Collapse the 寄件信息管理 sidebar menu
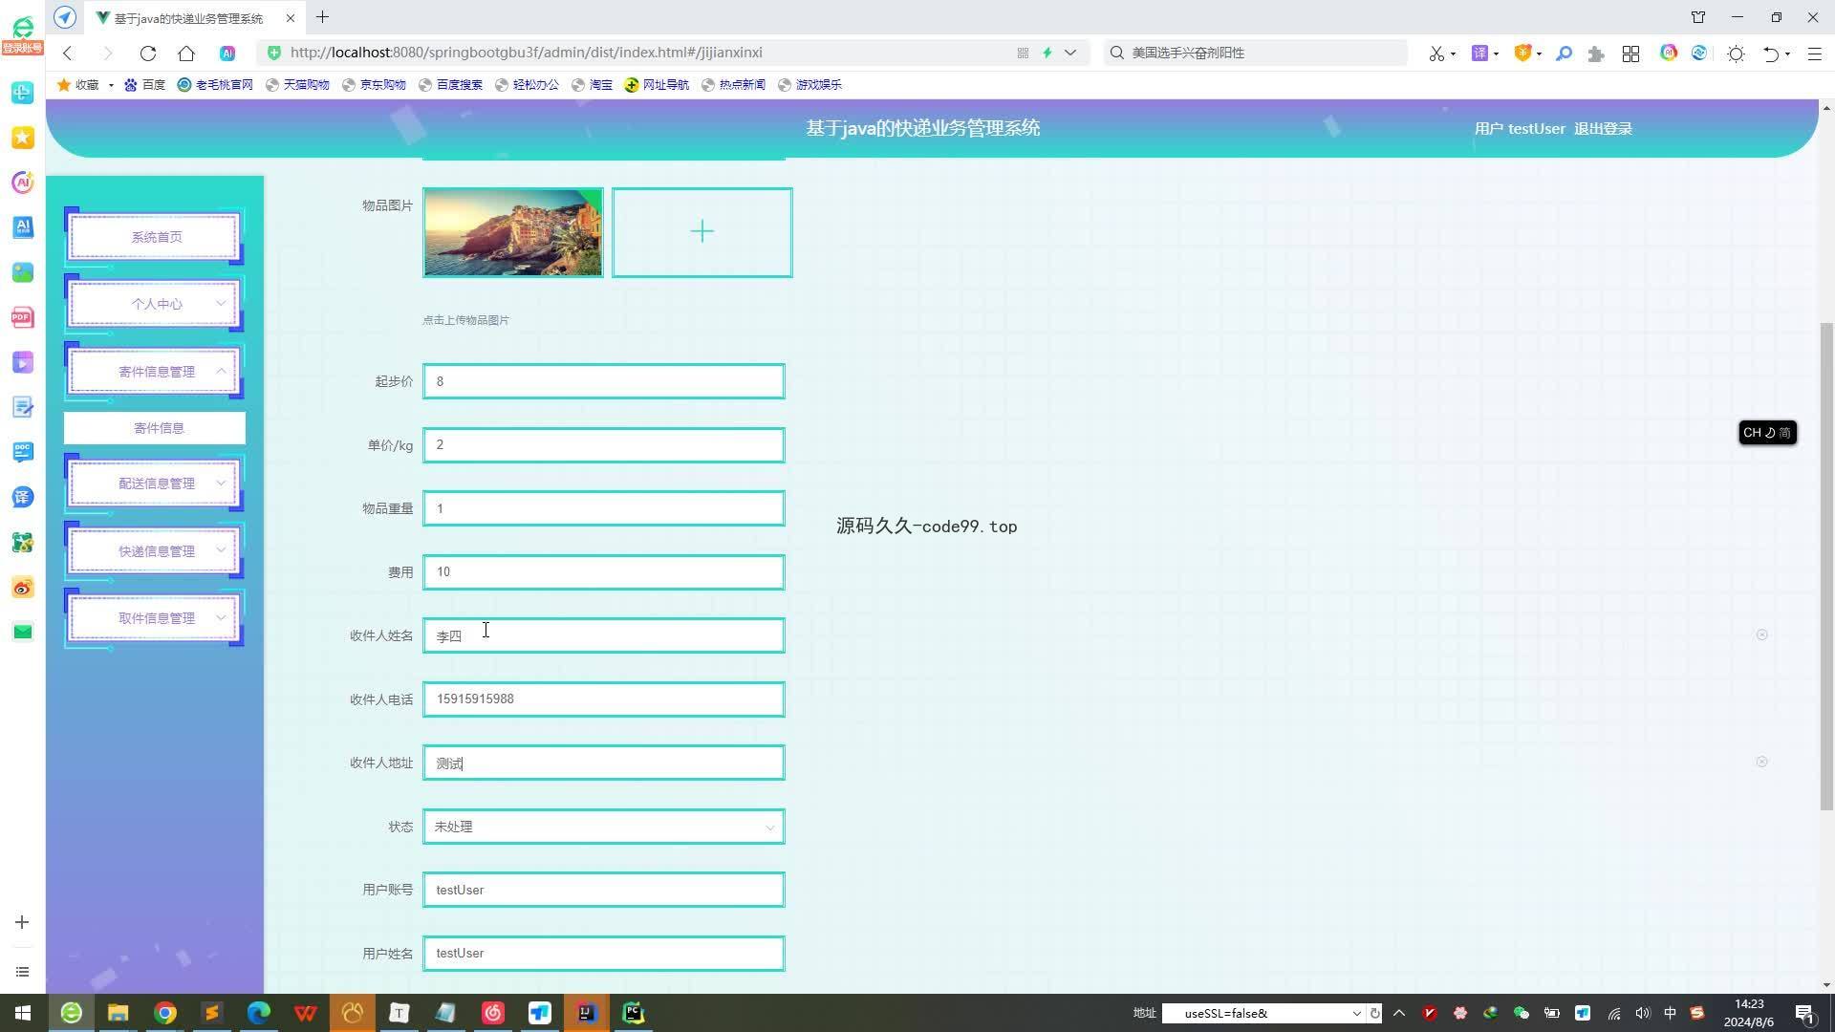This screenshot has width=1835, height=1032. (x=155, y=372)
